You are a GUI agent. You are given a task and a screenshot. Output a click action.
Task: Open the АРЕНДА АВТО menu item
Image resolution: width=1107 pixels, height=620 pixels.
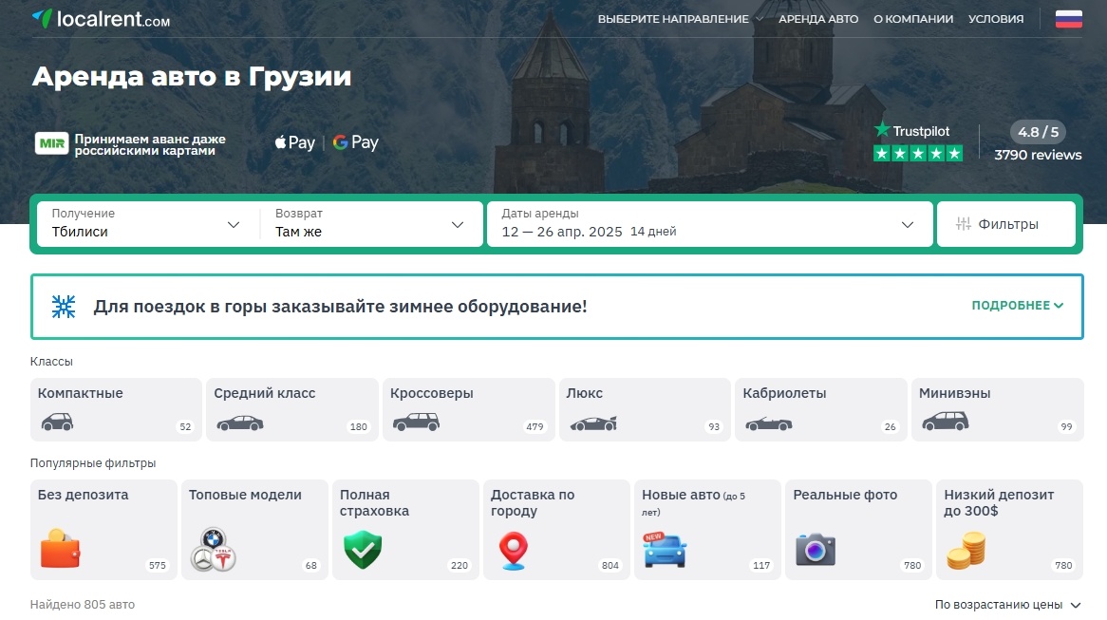(818, 18)
